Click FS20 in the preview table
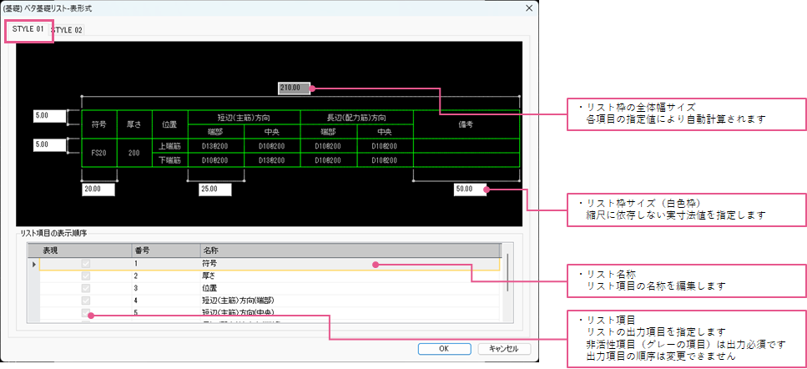 tap(98, 153)
